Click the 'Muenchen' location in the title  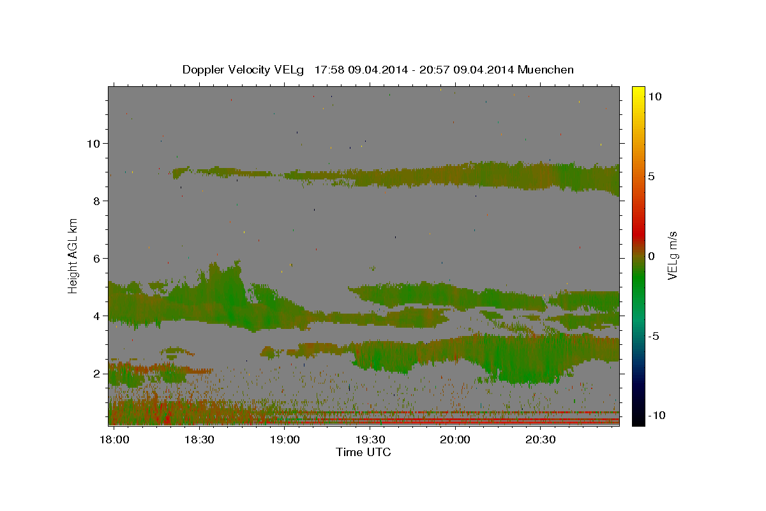pyautogui.click(x=547, y=70)
